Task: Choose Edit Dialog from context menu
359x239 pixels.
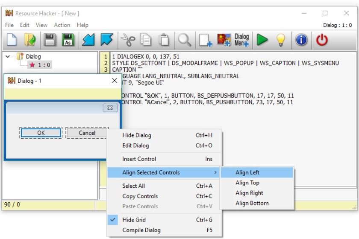Action: (x=164, y=146)
